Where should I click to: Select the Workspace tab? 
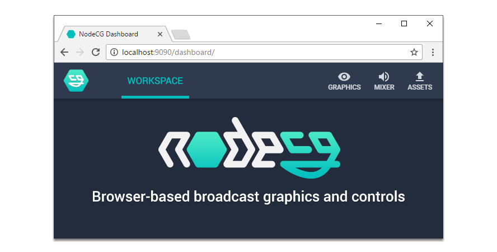point(156,81)
